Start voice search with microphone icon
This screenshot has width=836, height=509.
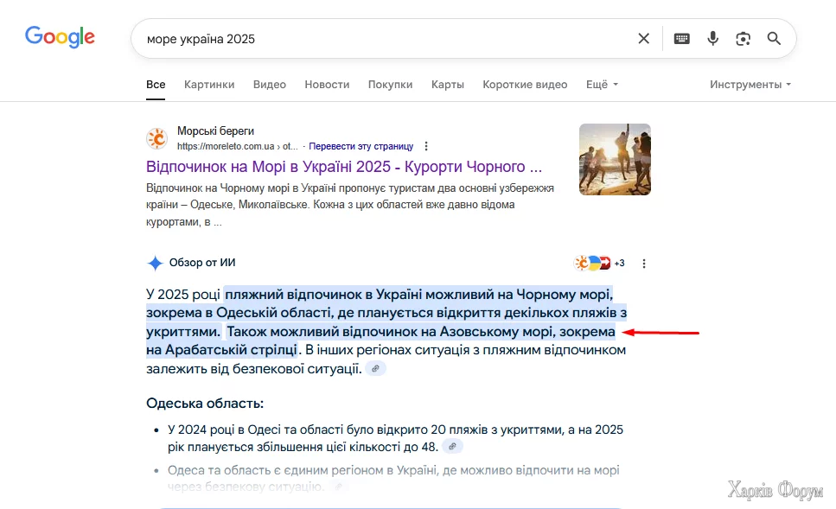pyautogui.click(x=712, y=38)
